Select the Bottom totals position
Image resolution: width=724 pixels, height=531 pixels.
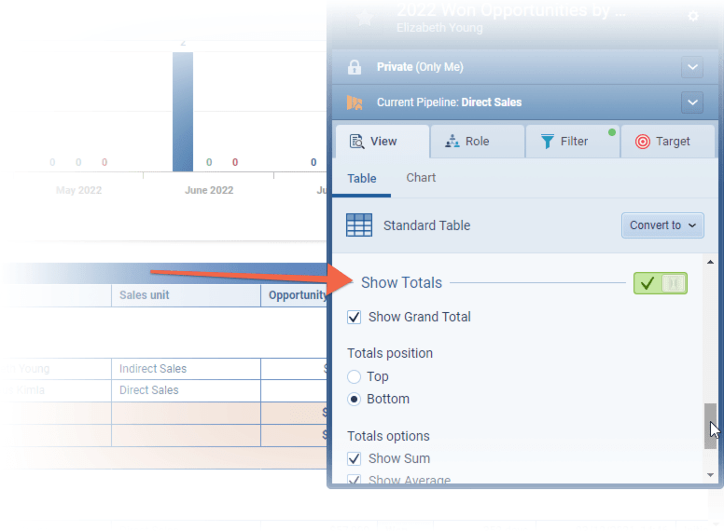[355, 399]
